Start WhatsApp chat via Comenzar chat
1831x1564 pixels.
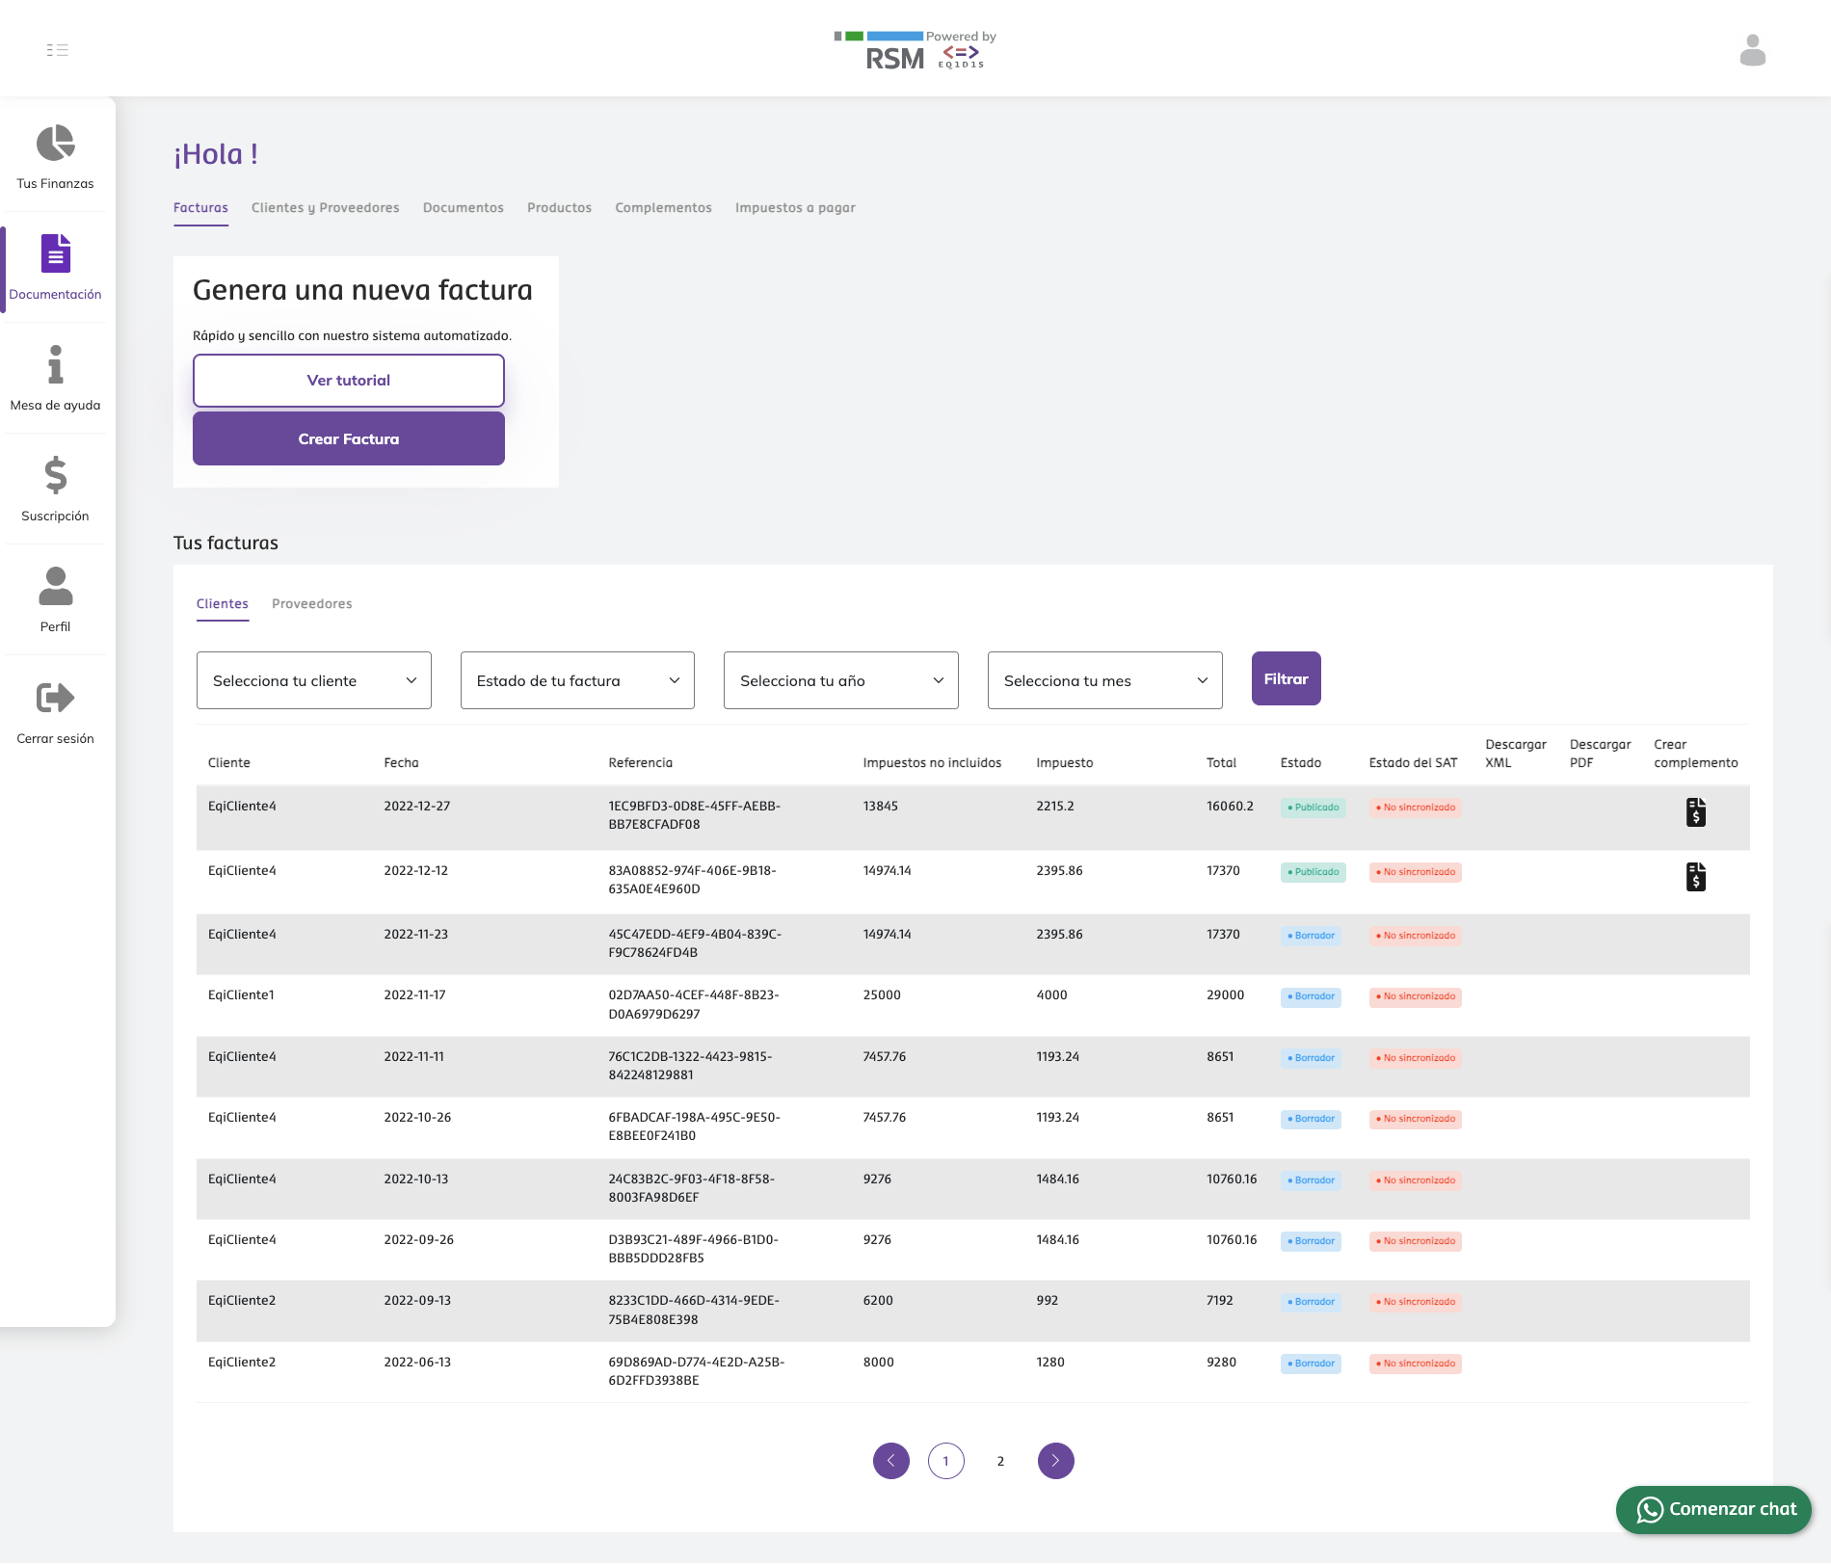(x=1713, y=1510)
